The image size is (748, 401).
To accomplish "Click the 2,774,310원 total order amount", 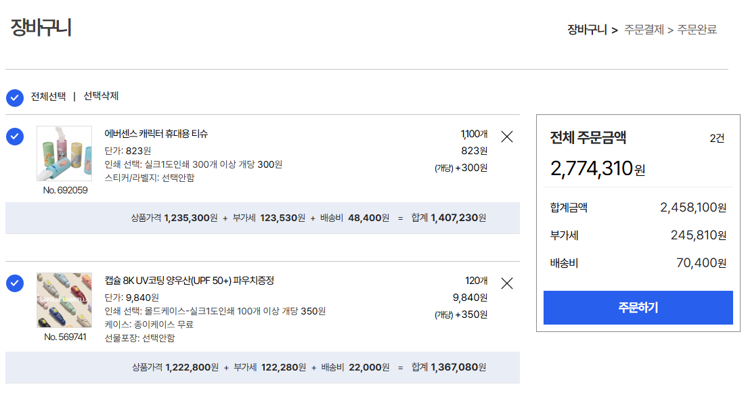I will [597, 168].
